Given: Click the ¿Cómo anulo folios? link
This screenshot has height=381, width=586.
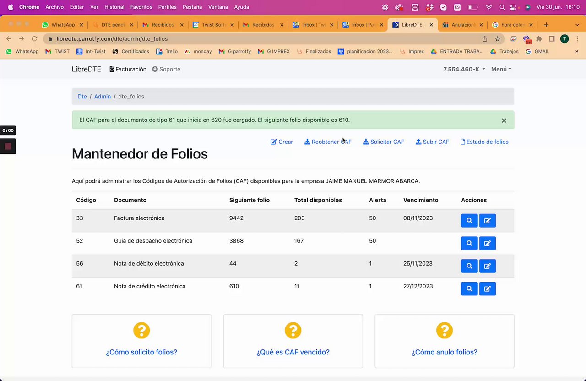Looking at the screenshot, I should click(x=445, y=352).
